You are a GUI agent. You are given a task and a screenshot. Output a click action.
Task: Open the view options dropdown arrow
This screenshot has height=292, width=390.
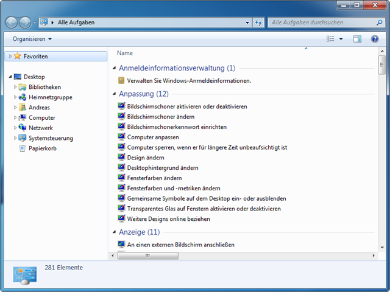(341, 39)
